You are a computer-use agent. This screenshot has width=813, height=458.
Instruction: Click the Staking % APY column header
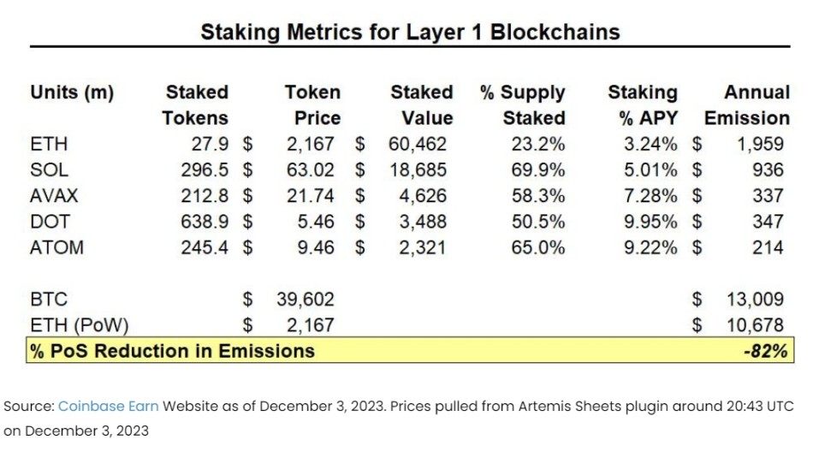coord(642,105)
